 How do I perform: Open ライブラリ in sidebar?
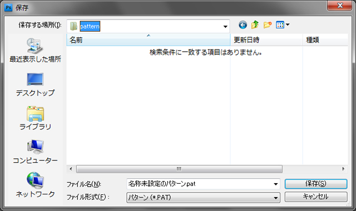coord(35,118)
